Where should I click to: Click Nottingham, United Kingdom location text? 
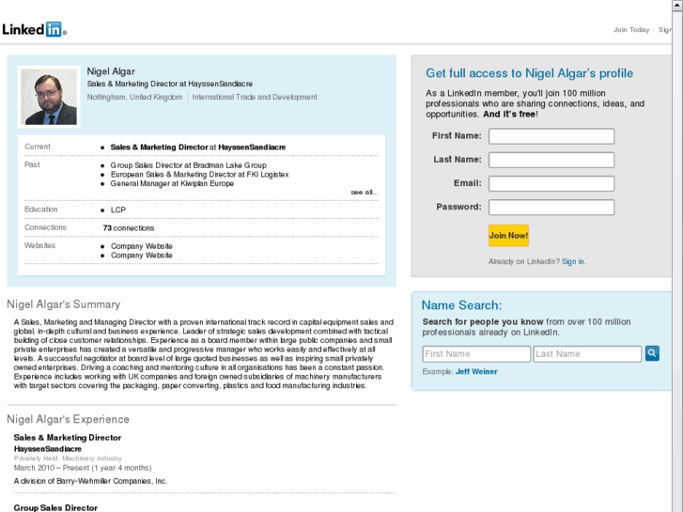[x=134, y=97]
